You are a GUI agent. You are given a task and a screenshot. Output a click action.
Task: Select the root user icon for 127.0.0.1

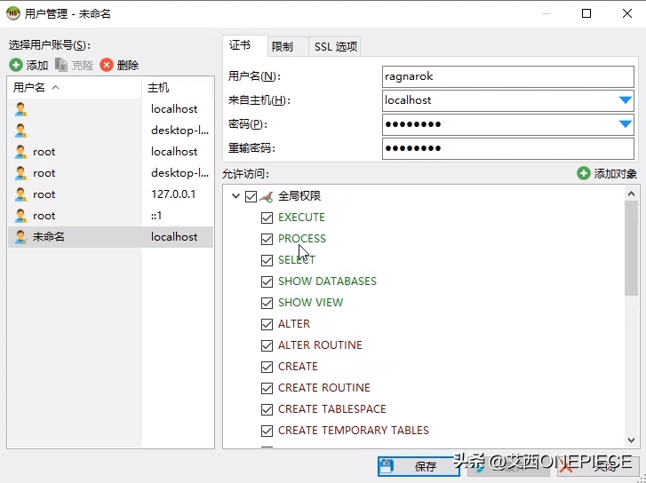pos(21,194)
